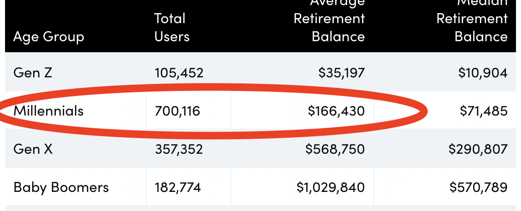The image size is (521, 211).
Task: Select the Median Retirement Balance header
Action: (472, 23)
